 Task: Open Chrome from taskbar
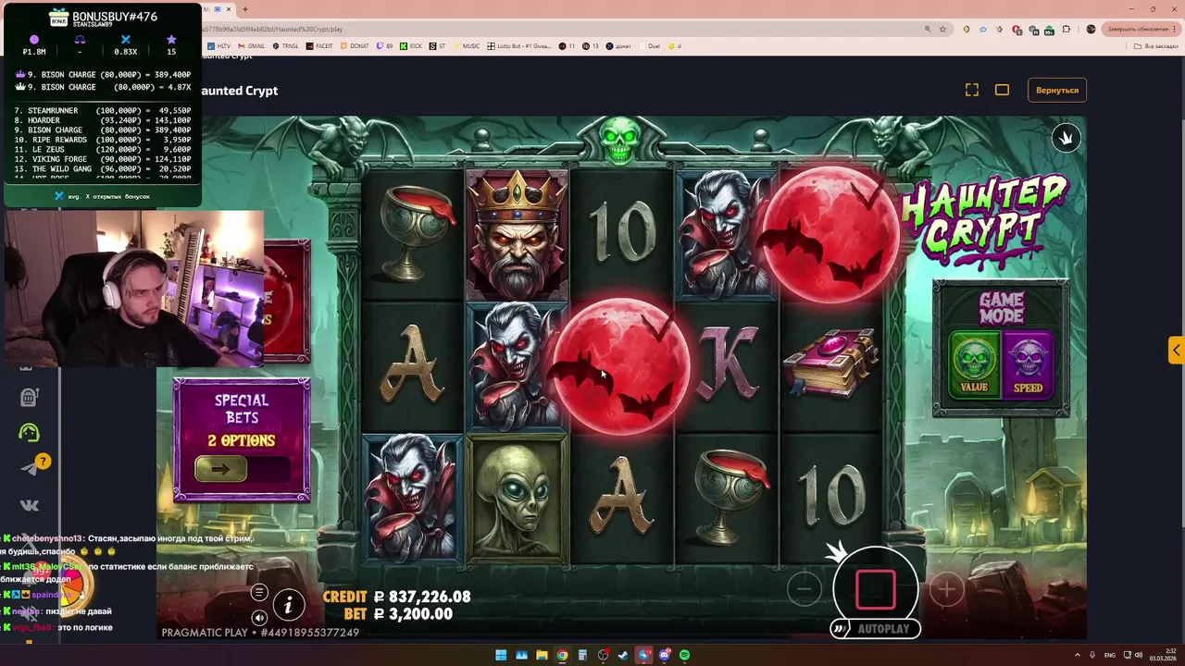[562, 655]
